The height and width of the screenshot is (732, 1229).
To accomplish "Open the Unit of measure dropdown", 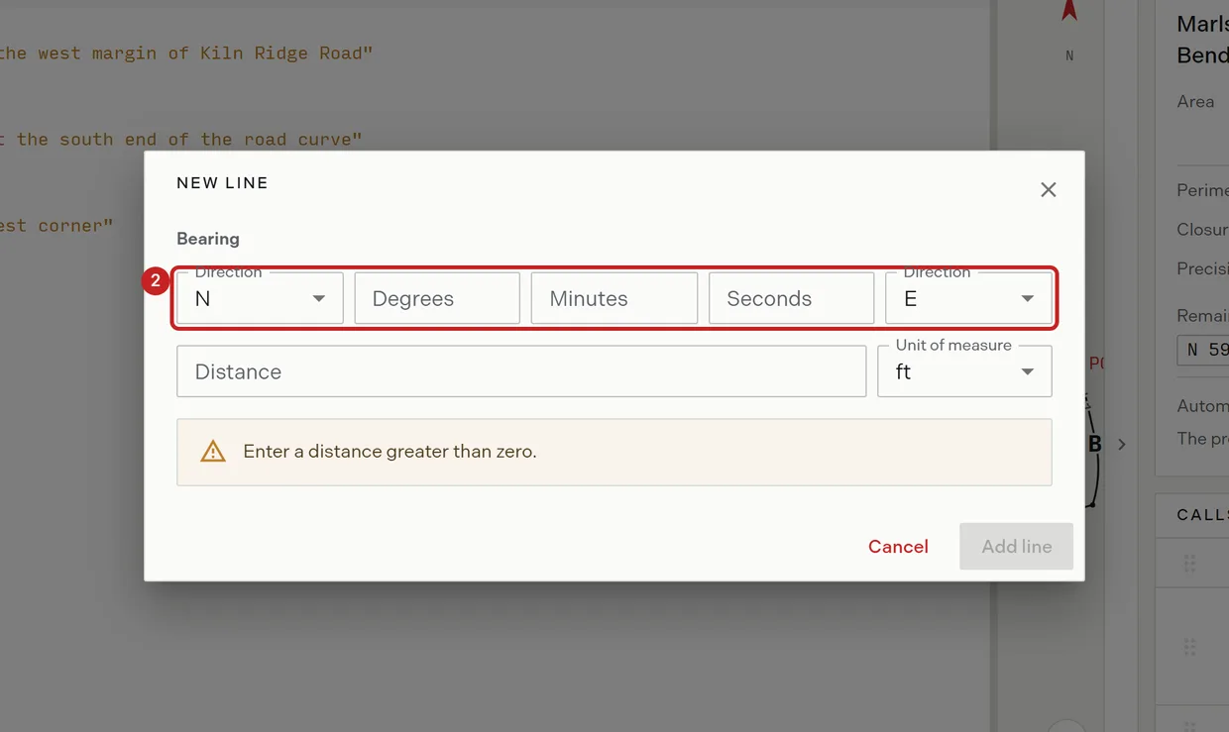I will click(x=964, y=371).
